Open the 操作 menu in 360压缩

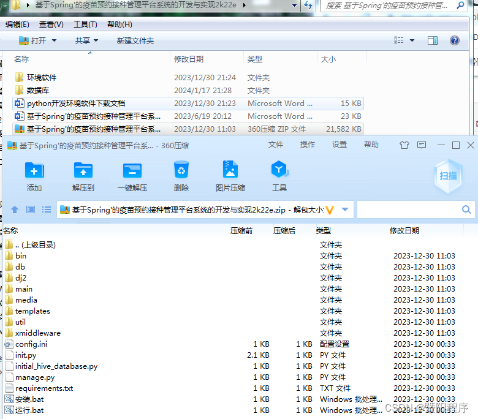307,145
